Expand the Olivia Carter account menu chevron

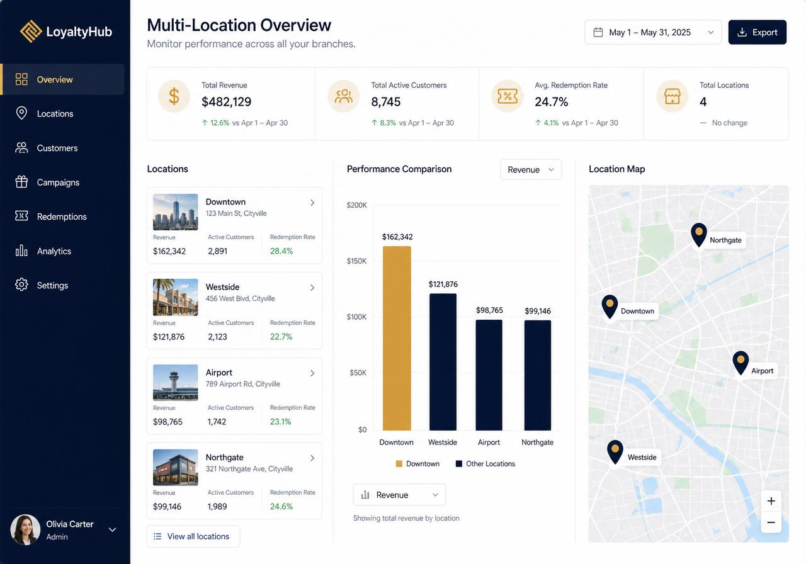[113, 529]
